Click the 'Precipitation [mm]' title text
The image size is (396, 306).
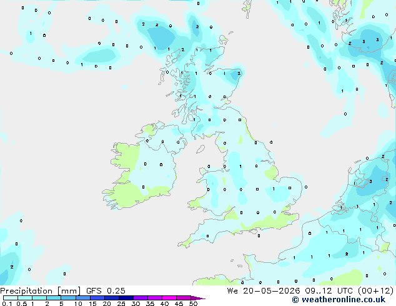coord(41,291)
